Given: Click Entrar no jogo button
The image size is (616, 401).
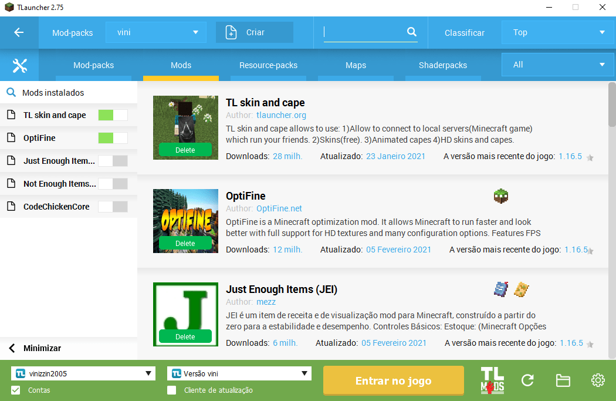Looking at the screenshot, I should [393, 380].
